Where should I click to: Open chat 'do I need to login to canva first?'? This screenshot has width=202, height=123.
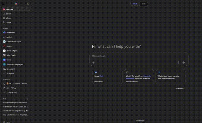(16, 102)
